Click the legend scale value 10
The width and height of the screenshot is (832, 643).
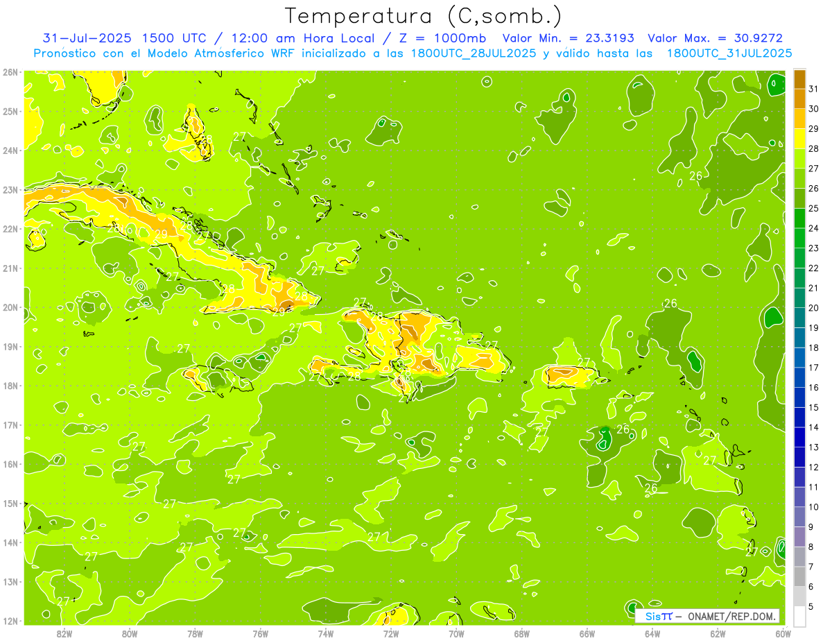coord(814,507)
